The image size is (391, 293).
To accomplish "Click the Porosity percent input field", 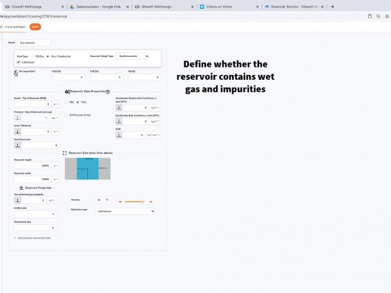I will tap(100, 200).
